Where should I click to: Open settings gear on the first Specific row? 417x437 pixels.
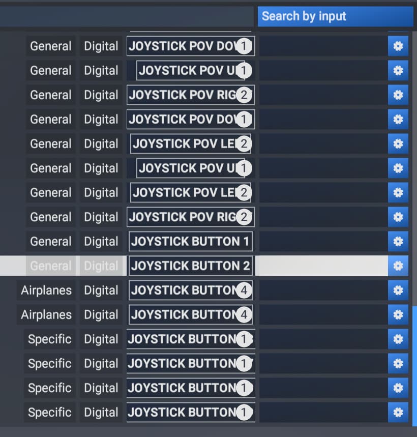[398, 339]
